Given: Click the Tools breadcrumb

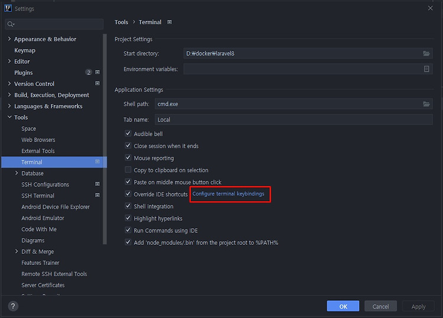Looking at the screenshot, I should coord(121,22).
